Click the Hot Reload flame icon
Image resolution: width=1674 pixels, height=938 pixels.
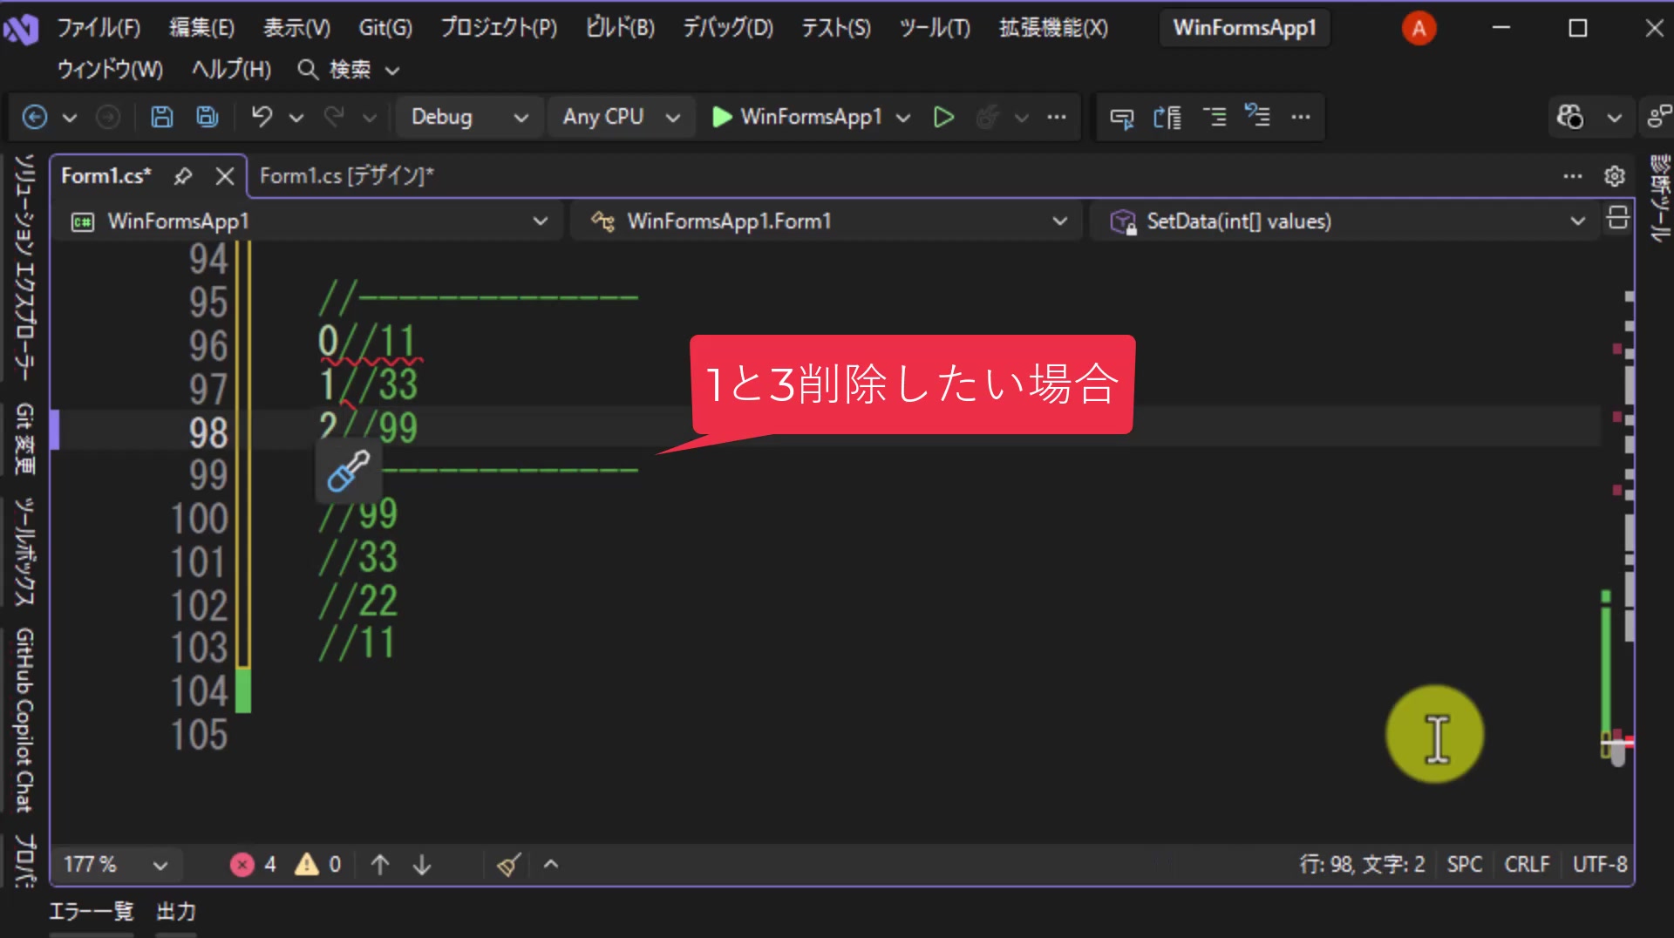pos(987,117)
